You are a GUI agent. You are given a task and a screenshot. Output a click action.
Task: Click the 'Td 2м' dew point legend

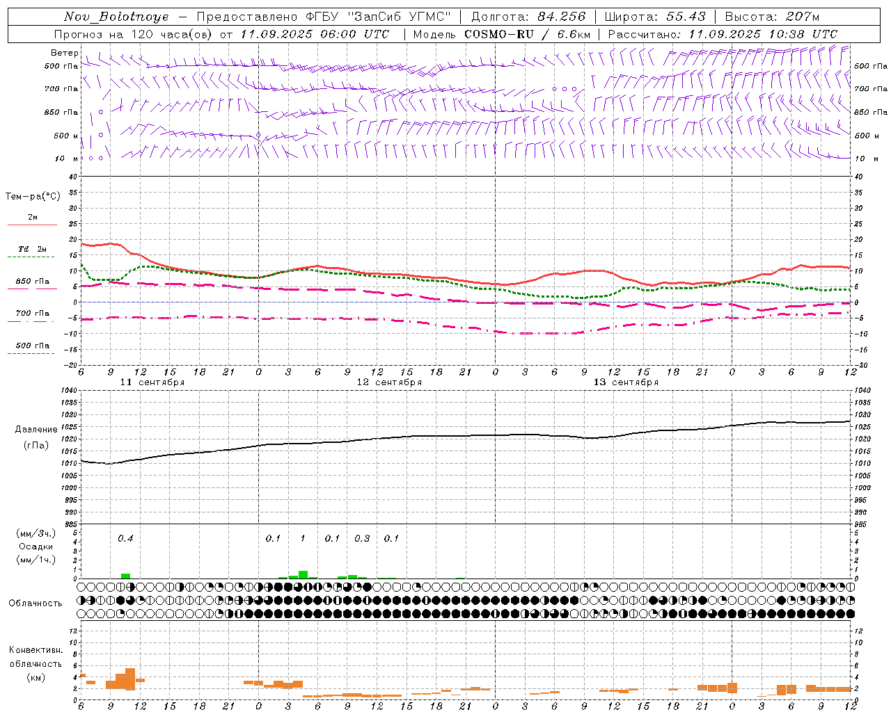[32, 249]
